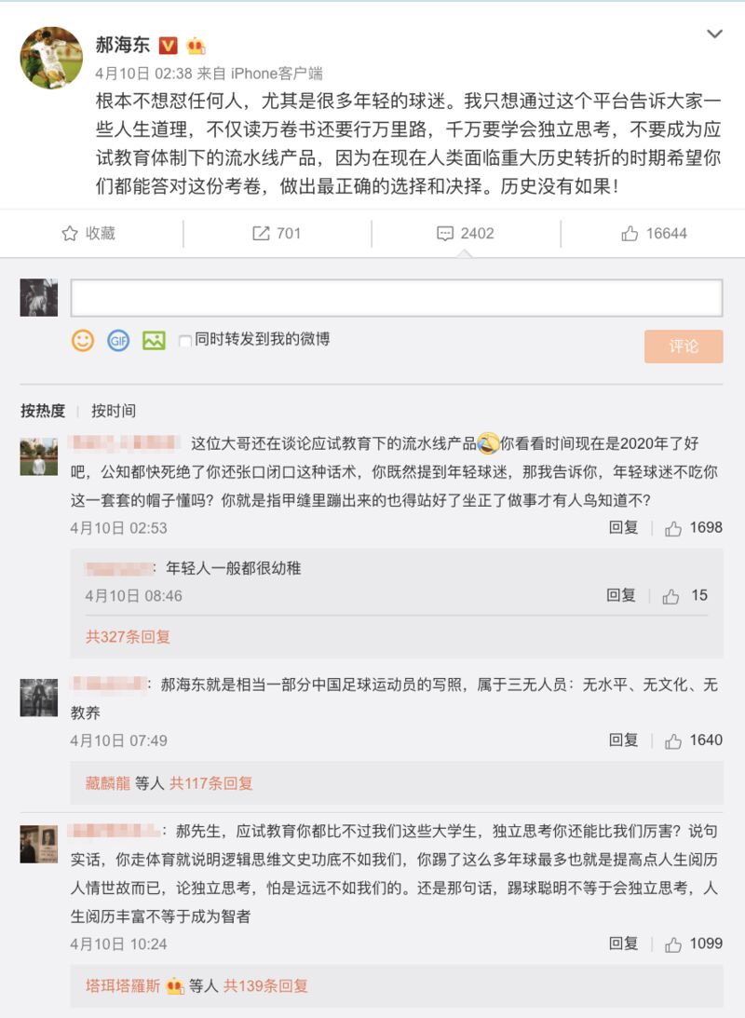Reply to the 07:49 comment via 回复
Viewport: 745px width, 1018px height.
(x=623, y=740)
